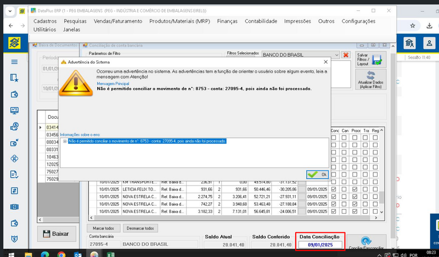Click the document checkmark icon in bank sidebar
This screenshot has height=257, width=439.
pos(14,175)
